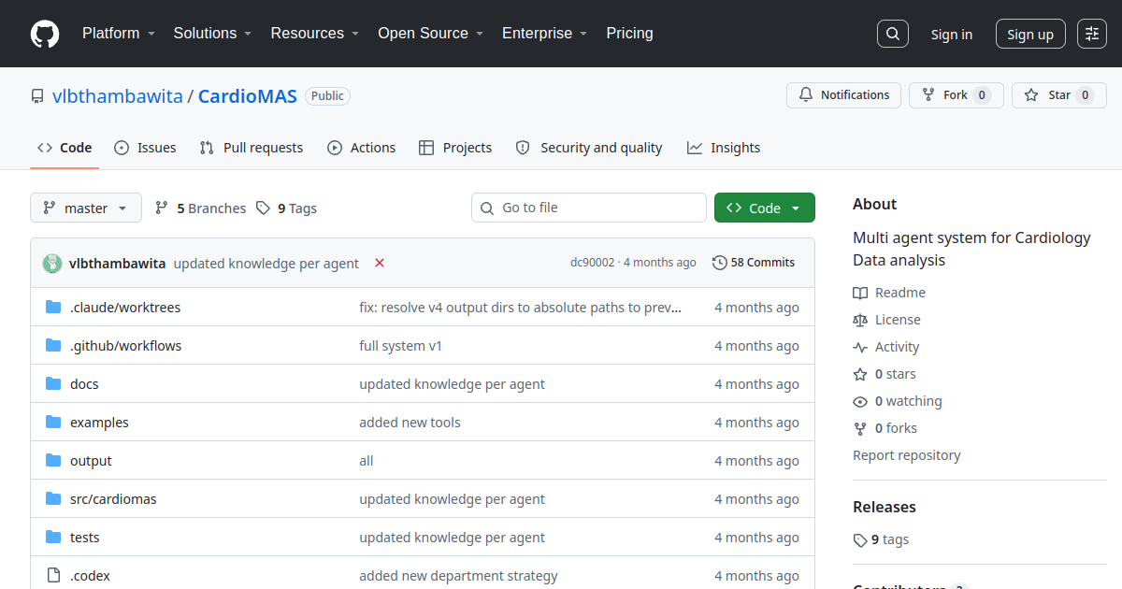Click the folder icon for src/cardiomas
This screenshot has width=1122, height=589.
53,499
